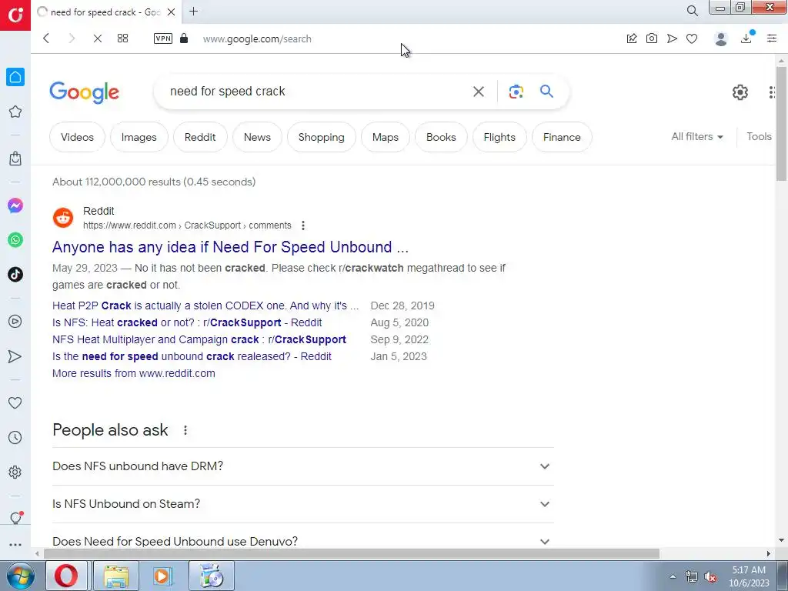Image resolution: width=788 pixels, height=591 pixels.
Task: Click the Google logo
Action: click(x=85, y=92)
